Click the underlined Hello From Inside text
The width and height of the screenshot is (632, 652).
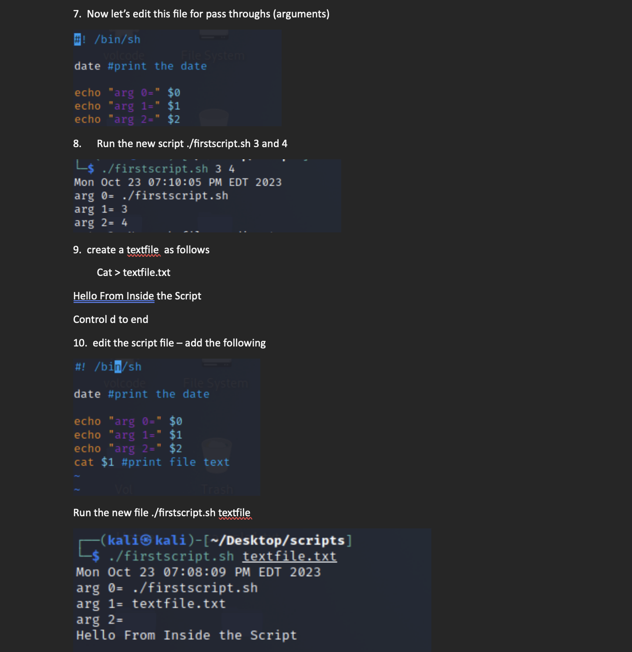[x=114, y=296]
